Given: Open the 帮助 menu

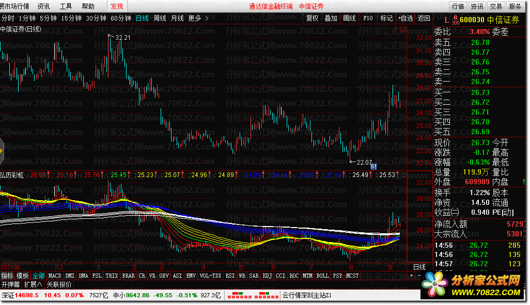Looking at the screenshot, I should point(88,6).
